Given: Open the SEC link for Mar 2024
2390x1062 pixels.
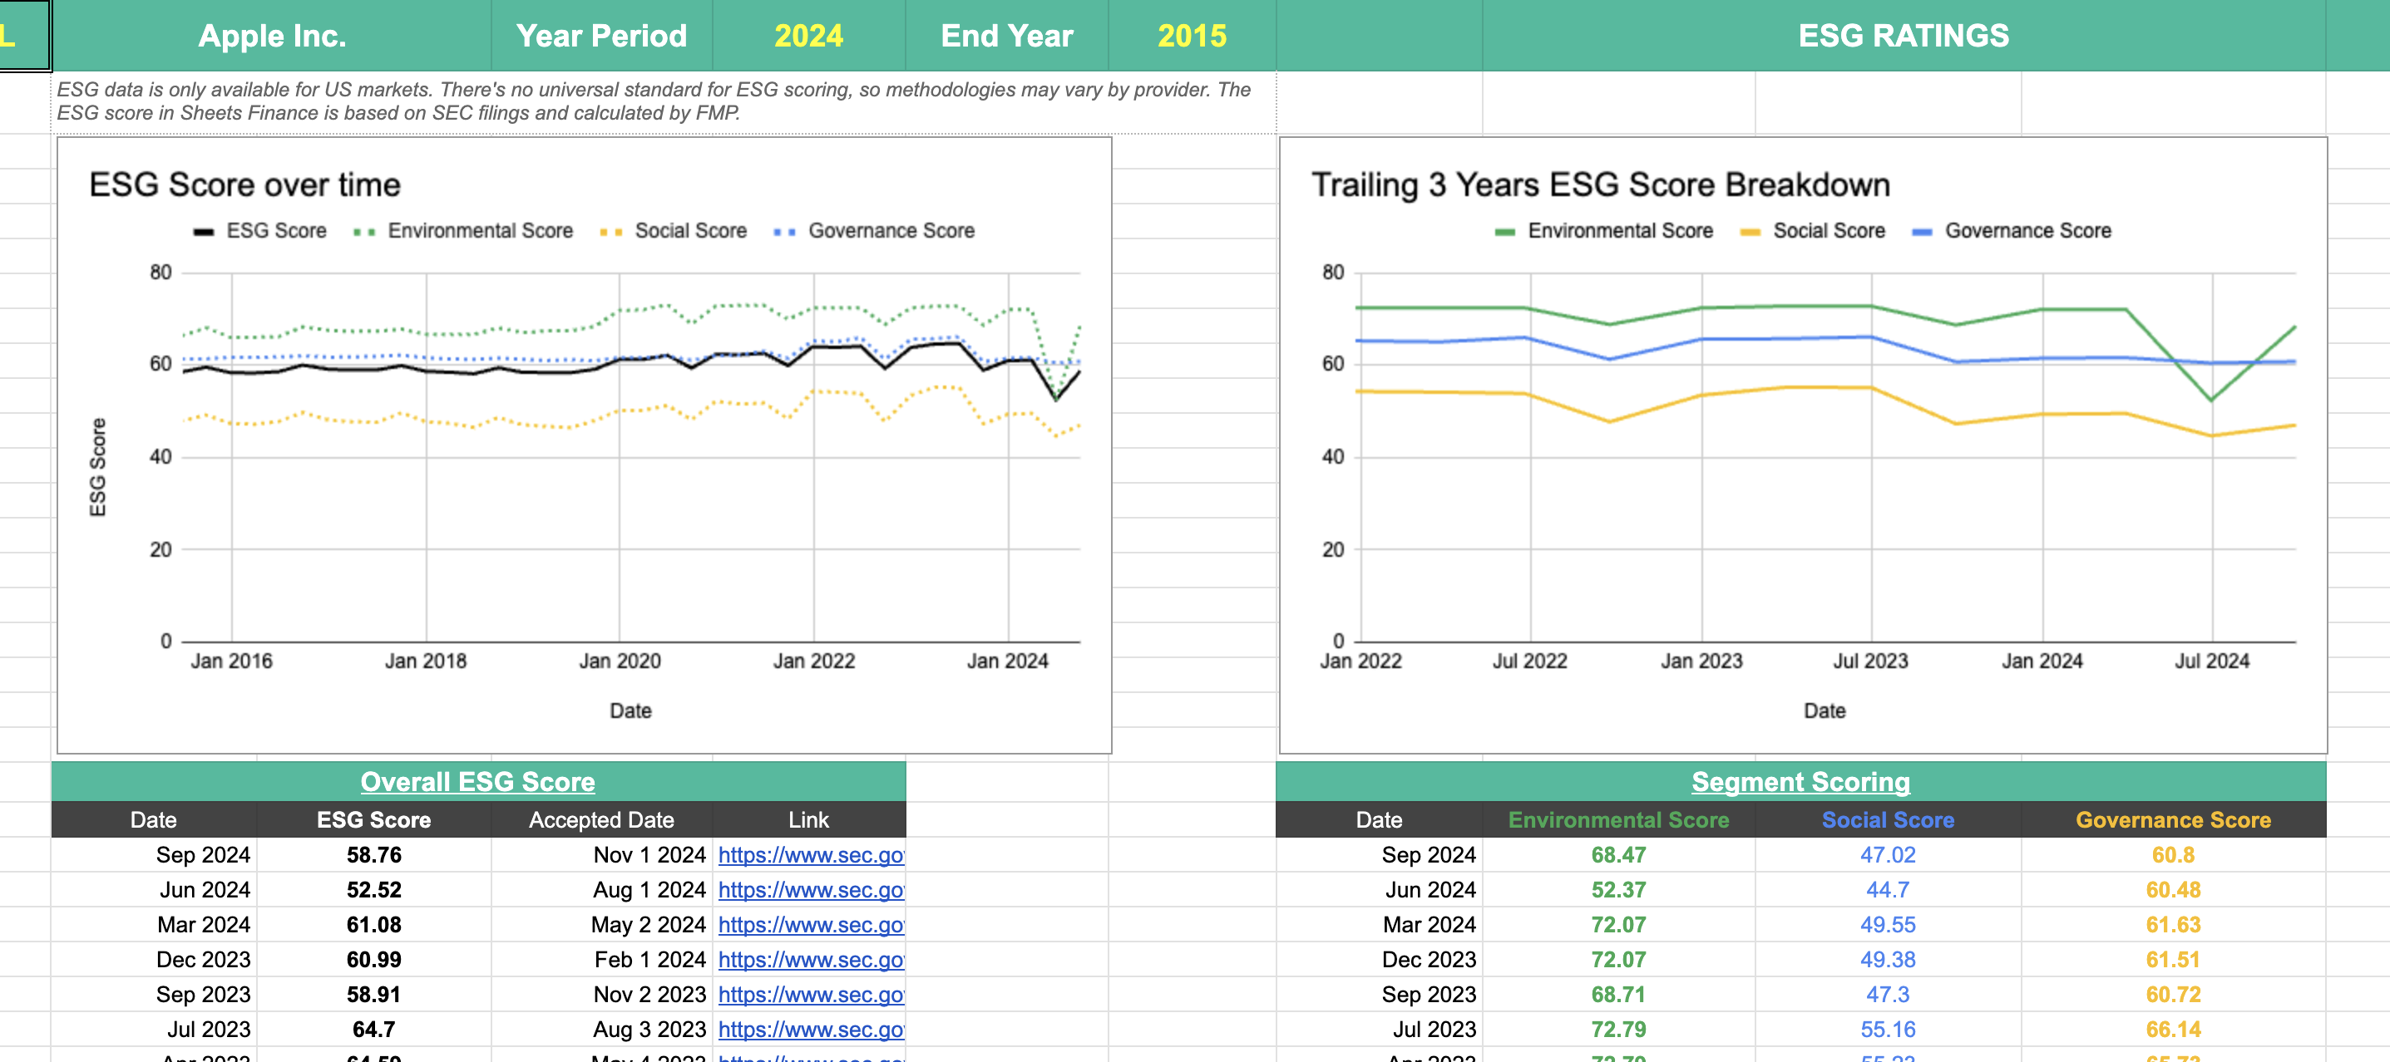Looking at the screenshot, I should tap(811, 925).
